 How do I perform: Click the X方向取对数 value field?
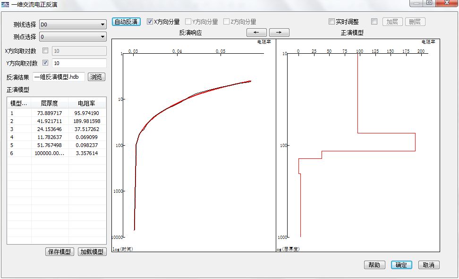(79, 51)
